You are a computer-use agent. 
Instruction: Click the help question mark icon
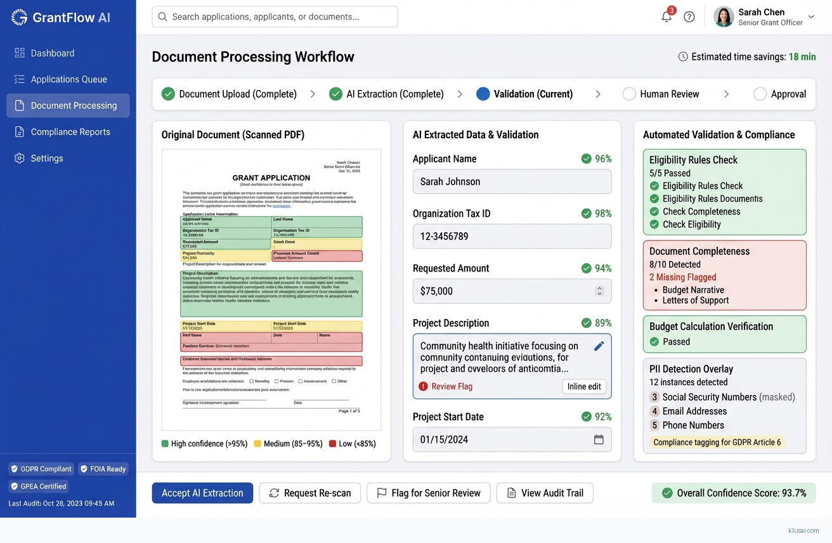tap(689, 17)
